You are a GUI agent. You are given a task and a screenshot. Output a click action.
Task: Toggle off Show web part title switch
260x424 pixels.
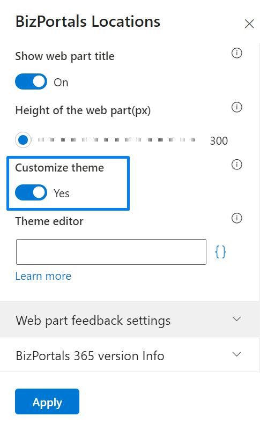[31, 81]
